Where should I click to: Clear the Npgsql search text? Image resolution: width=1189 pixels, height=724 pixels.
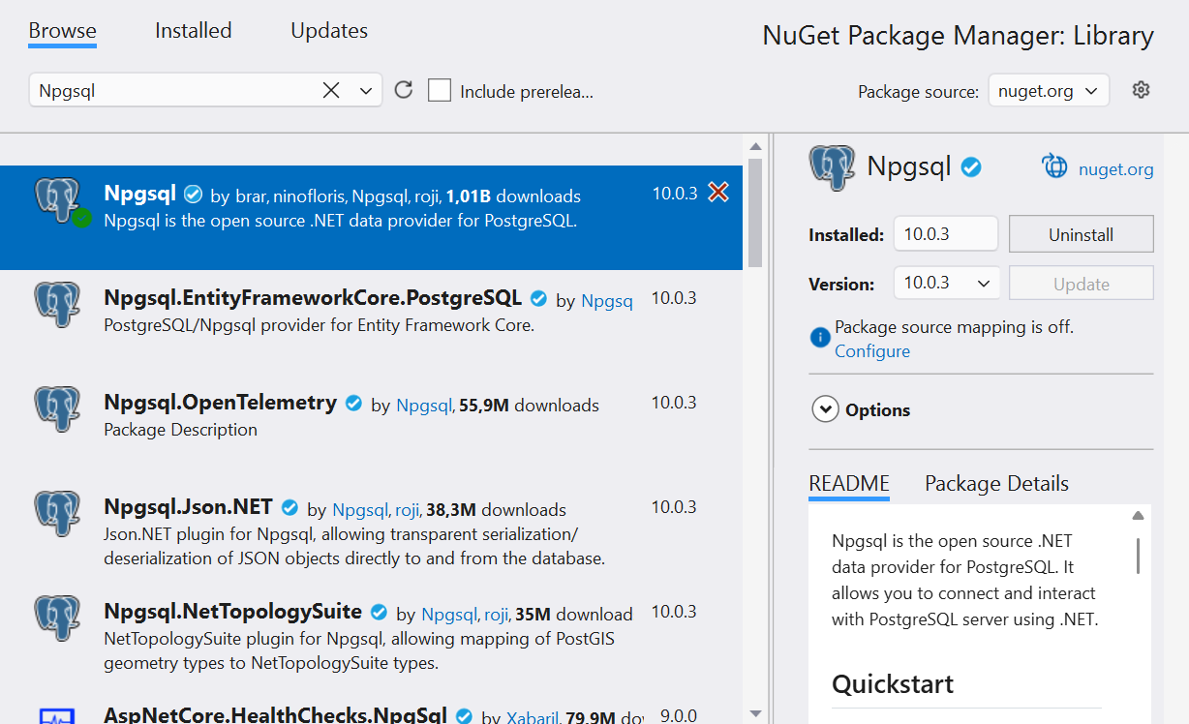coord(331,90)
